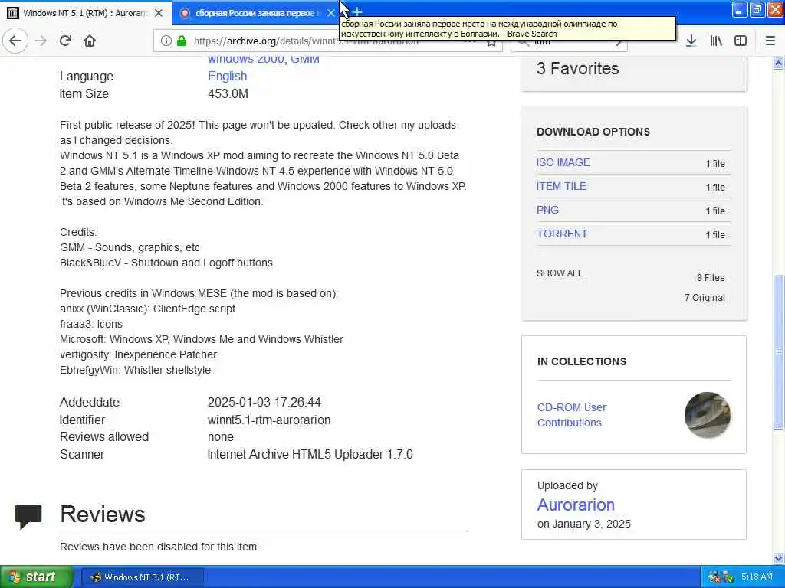Click the Reviews speech bubble icon
Viewport: 785px width, 588px height.
(28, 516)
